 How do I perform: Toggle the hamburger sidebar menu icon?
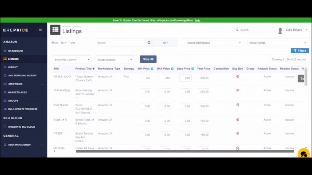point(40,30)
